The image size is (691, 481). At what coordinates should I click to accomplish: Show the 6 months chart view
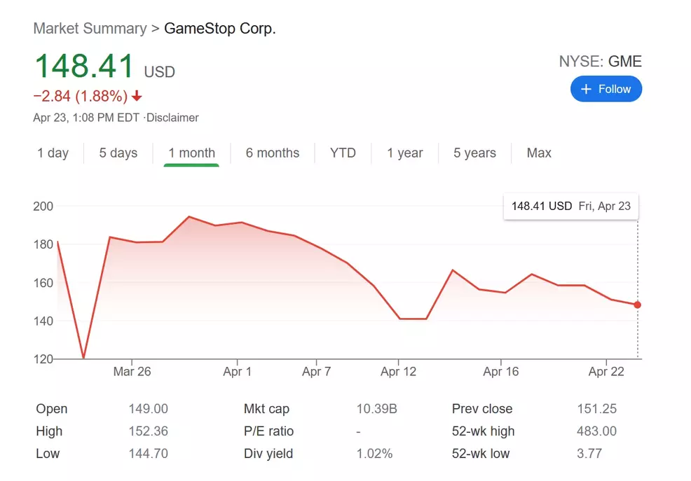272,153
